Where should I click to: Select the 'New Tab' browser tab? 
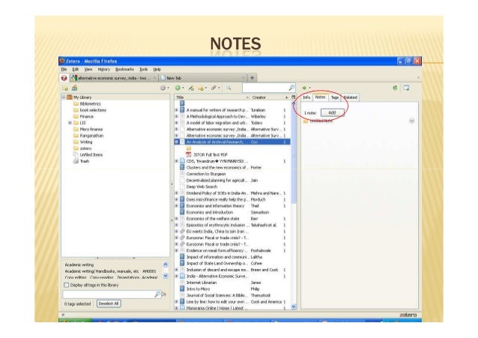(202, 78)
